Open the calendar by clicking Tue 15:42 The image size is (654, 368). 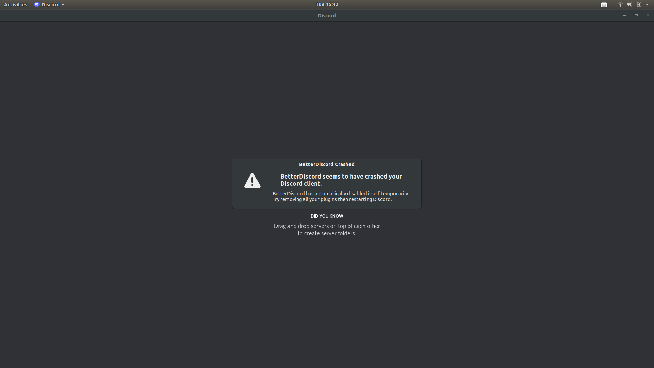pos(327,4)
